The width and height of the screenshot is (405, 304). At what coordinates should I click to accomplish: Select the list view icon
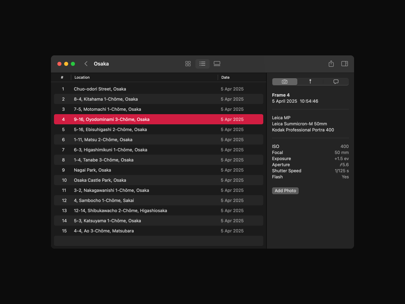pyautogui.click(x=202, y=64)
